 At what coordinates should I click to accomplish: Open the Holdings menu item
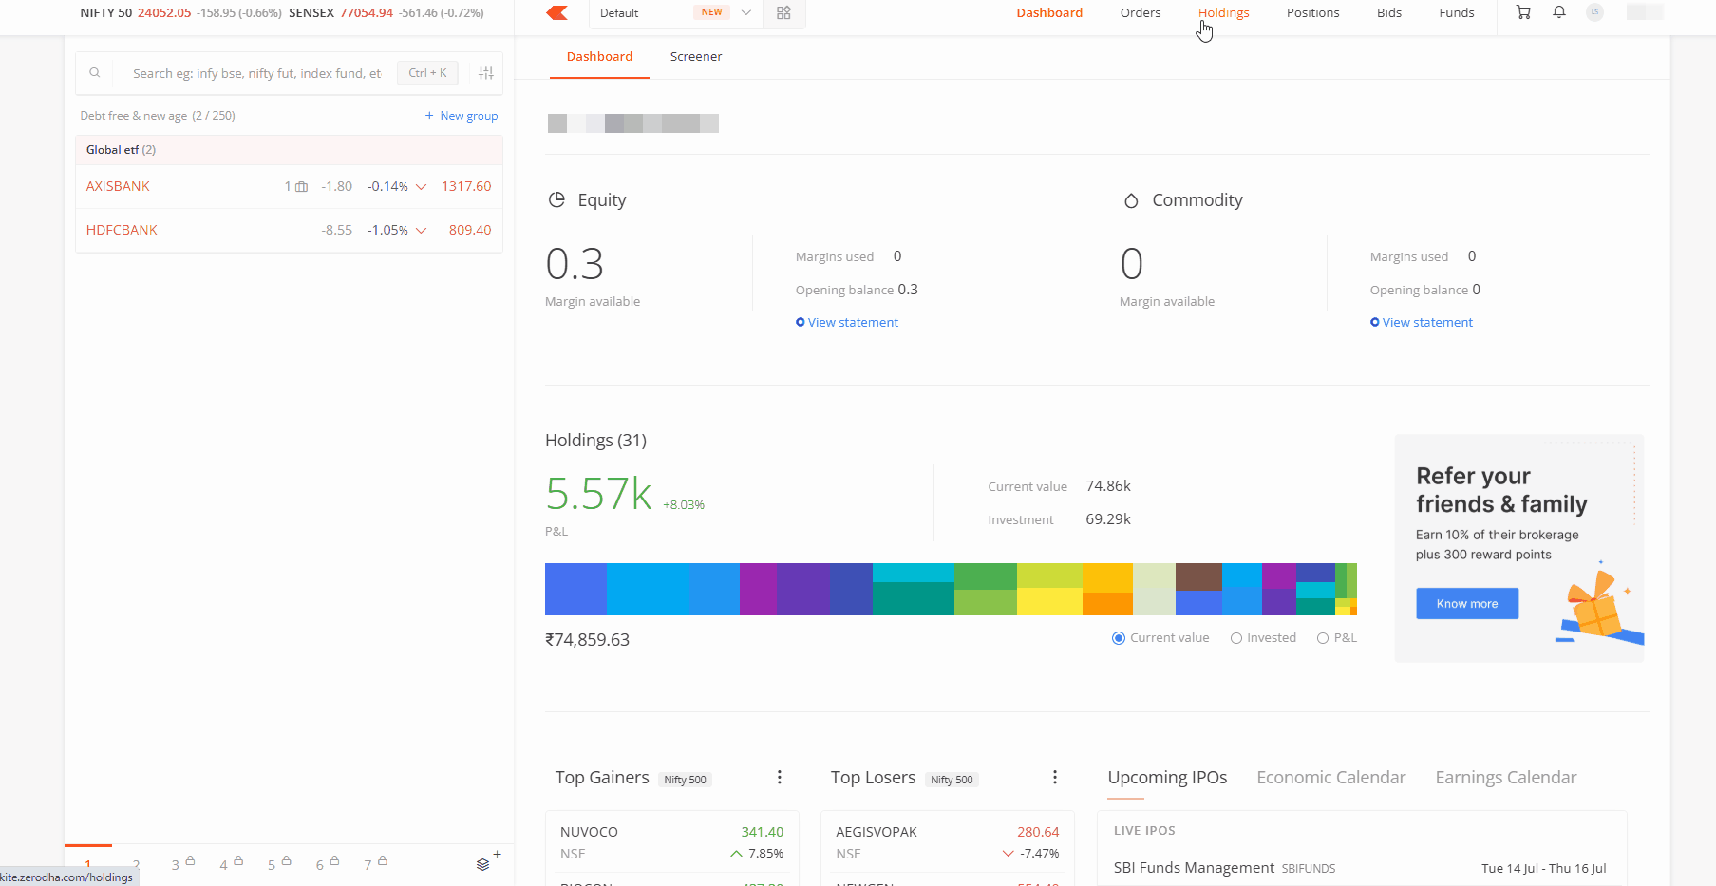coord(1223,12)
